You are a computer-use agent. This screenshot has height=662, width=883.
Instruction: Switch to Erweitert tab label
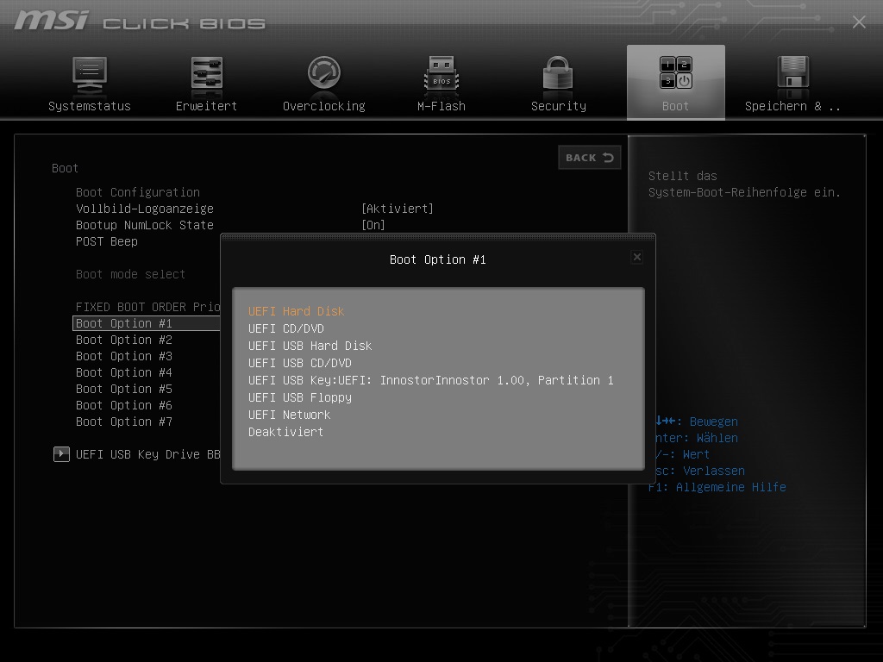[207, 106]
